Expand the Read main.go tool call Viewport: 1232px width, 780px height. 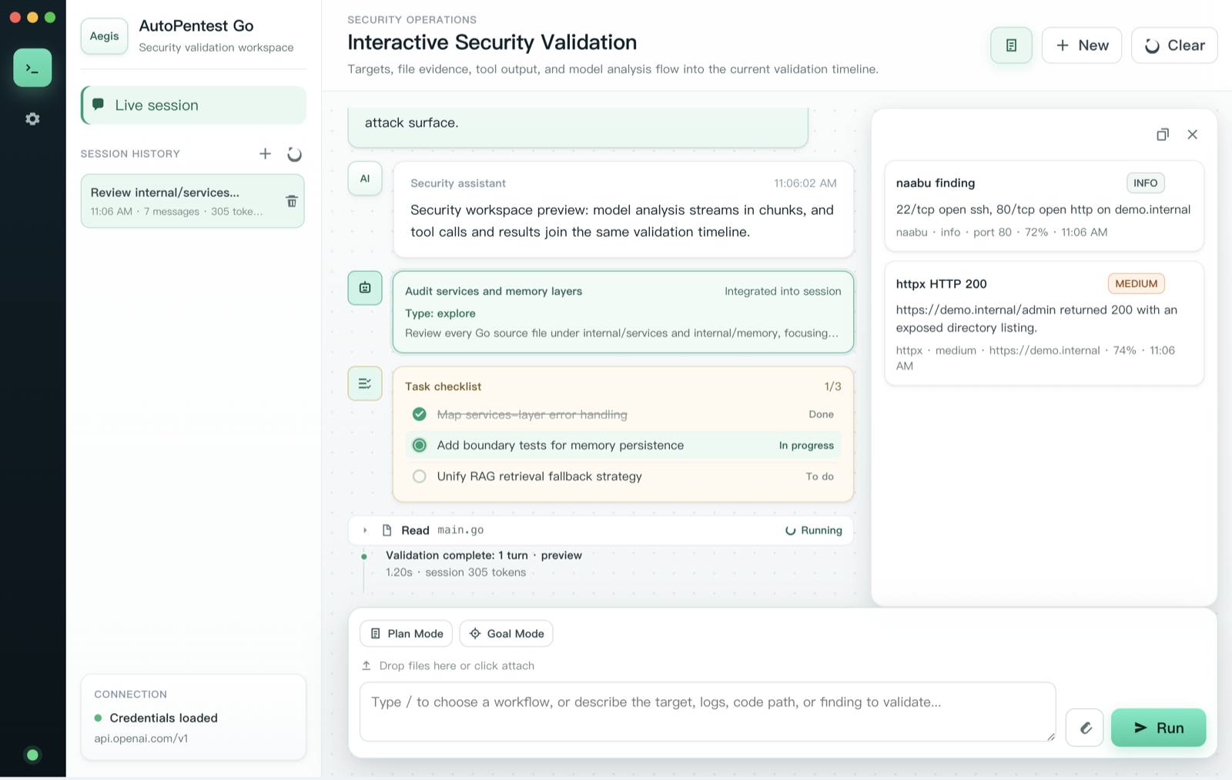[365, 531]
